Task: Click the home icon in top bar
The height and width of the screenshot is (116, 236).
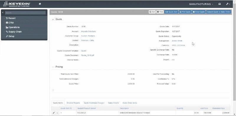Action: 40,4
